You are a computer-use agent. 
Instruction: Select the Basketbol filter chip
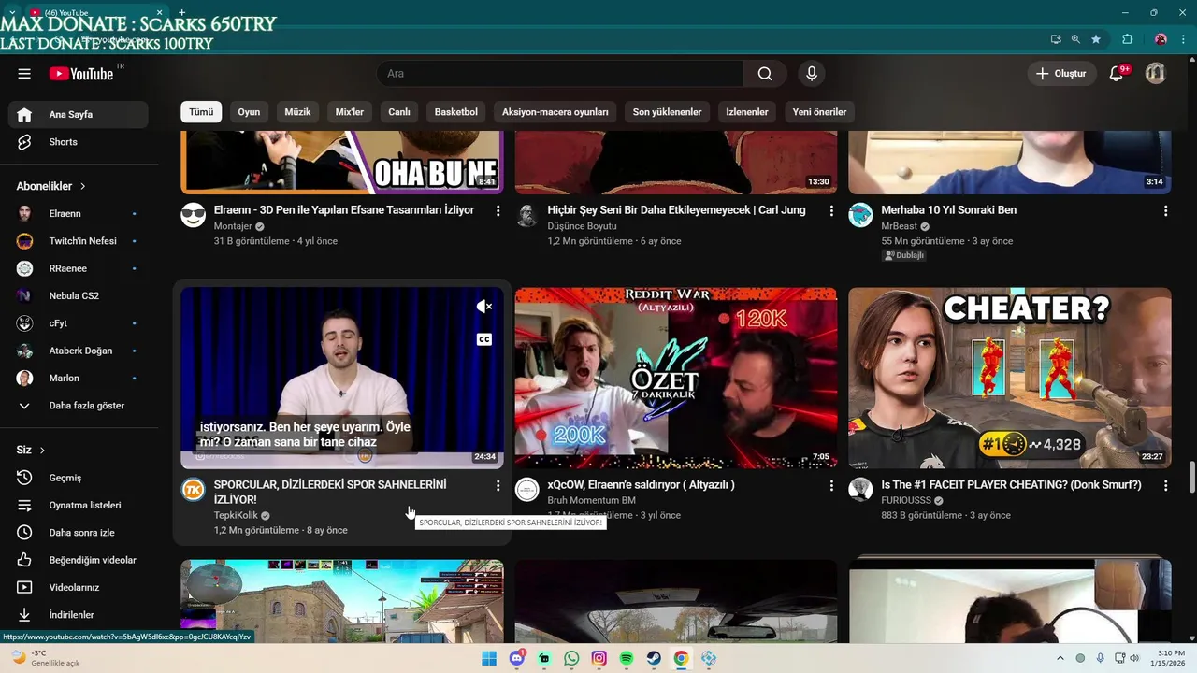456,112
